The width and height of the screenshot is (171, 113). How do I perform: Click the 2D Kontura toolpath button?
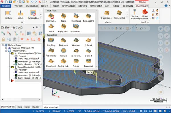point(8,15)
